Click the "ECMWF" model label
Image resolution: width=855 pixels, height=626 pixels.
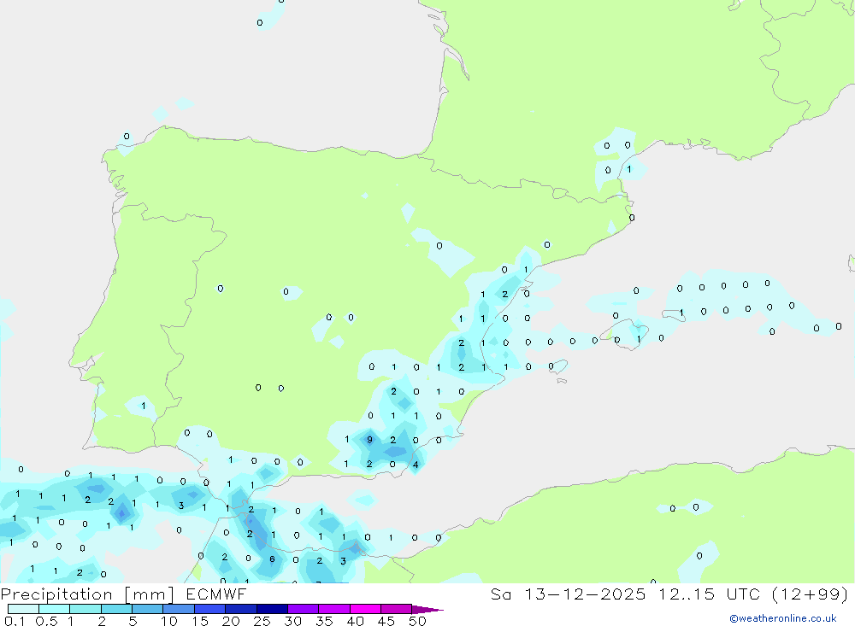point(216,594)
